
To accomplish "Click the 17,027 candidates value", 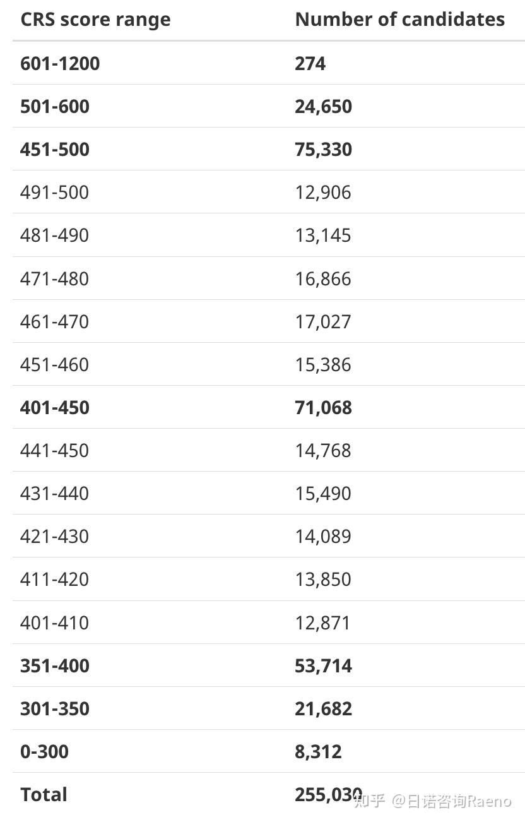I will coord(322,321).
